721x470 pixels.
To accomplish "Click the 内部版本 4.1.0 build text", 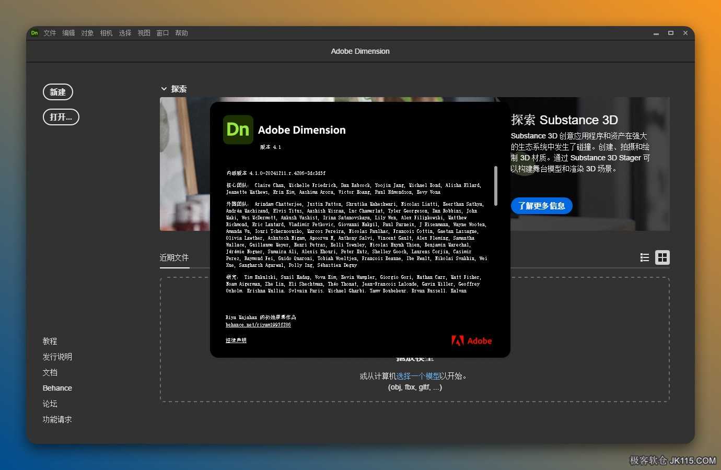I will [x=276, y=173].
